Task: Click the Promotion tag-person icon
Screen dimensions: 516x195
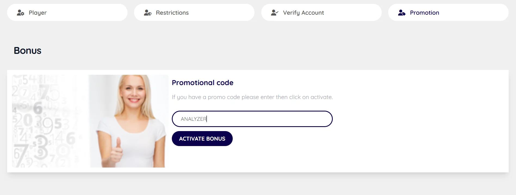Action: [x=402, y=13]
